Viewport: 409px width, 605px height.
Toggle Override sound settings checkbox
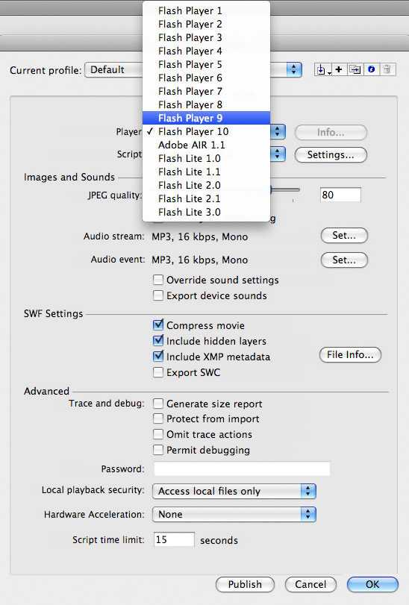[x=158, y=280]
